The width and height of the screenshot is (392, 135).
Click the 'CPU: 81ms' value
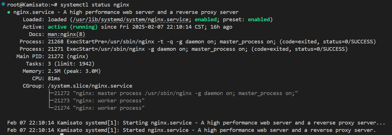click(54, 79)
